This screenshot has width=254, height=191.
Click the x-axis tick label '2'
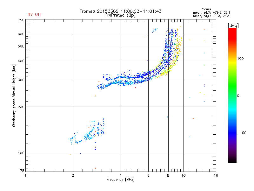click(73, 175)
